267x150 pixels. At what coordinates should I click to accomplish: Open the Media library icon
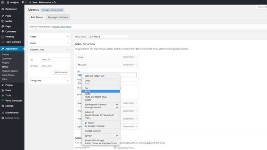pyautogui.click(x=3, y=21)
